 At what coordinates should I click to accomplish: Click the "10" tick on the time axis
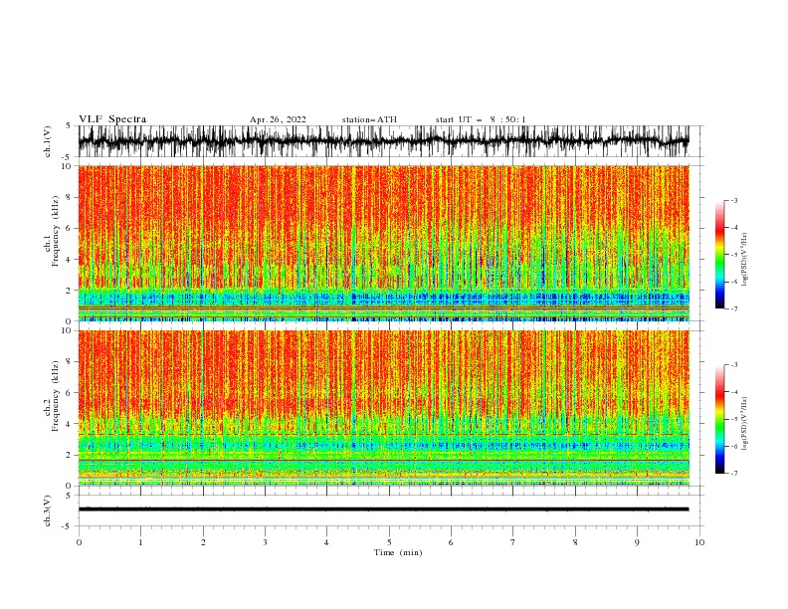coord(699,542)
